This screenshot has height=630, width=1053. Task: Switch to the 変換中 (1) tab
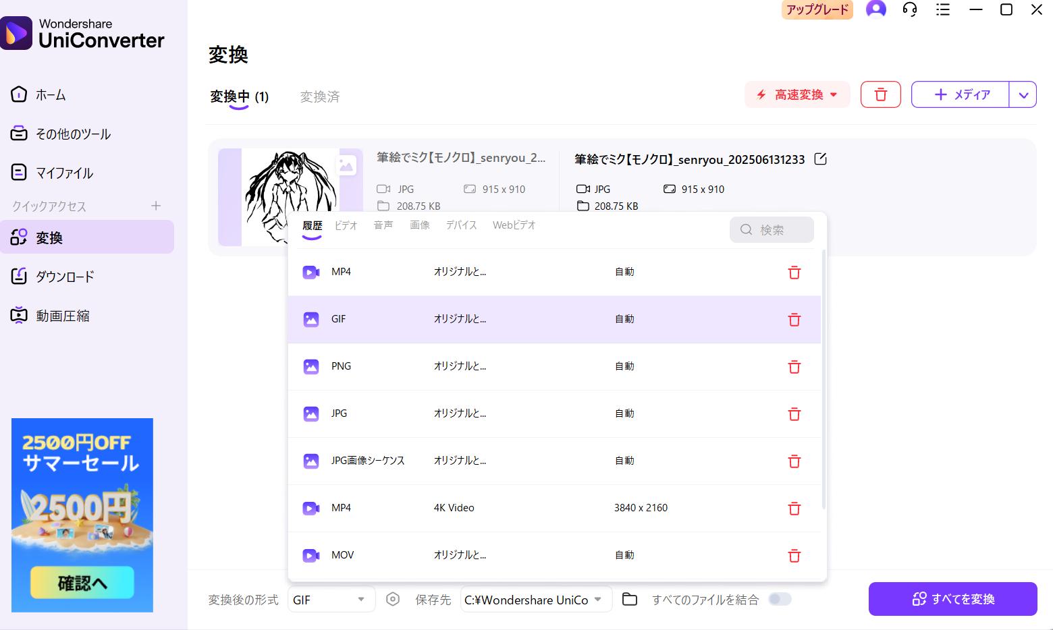[x=239, y=96]
